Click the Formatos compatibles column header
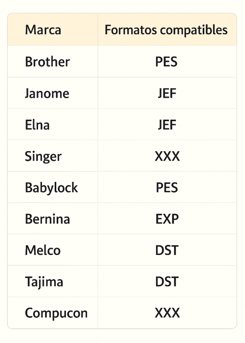 tap(166, 30)
